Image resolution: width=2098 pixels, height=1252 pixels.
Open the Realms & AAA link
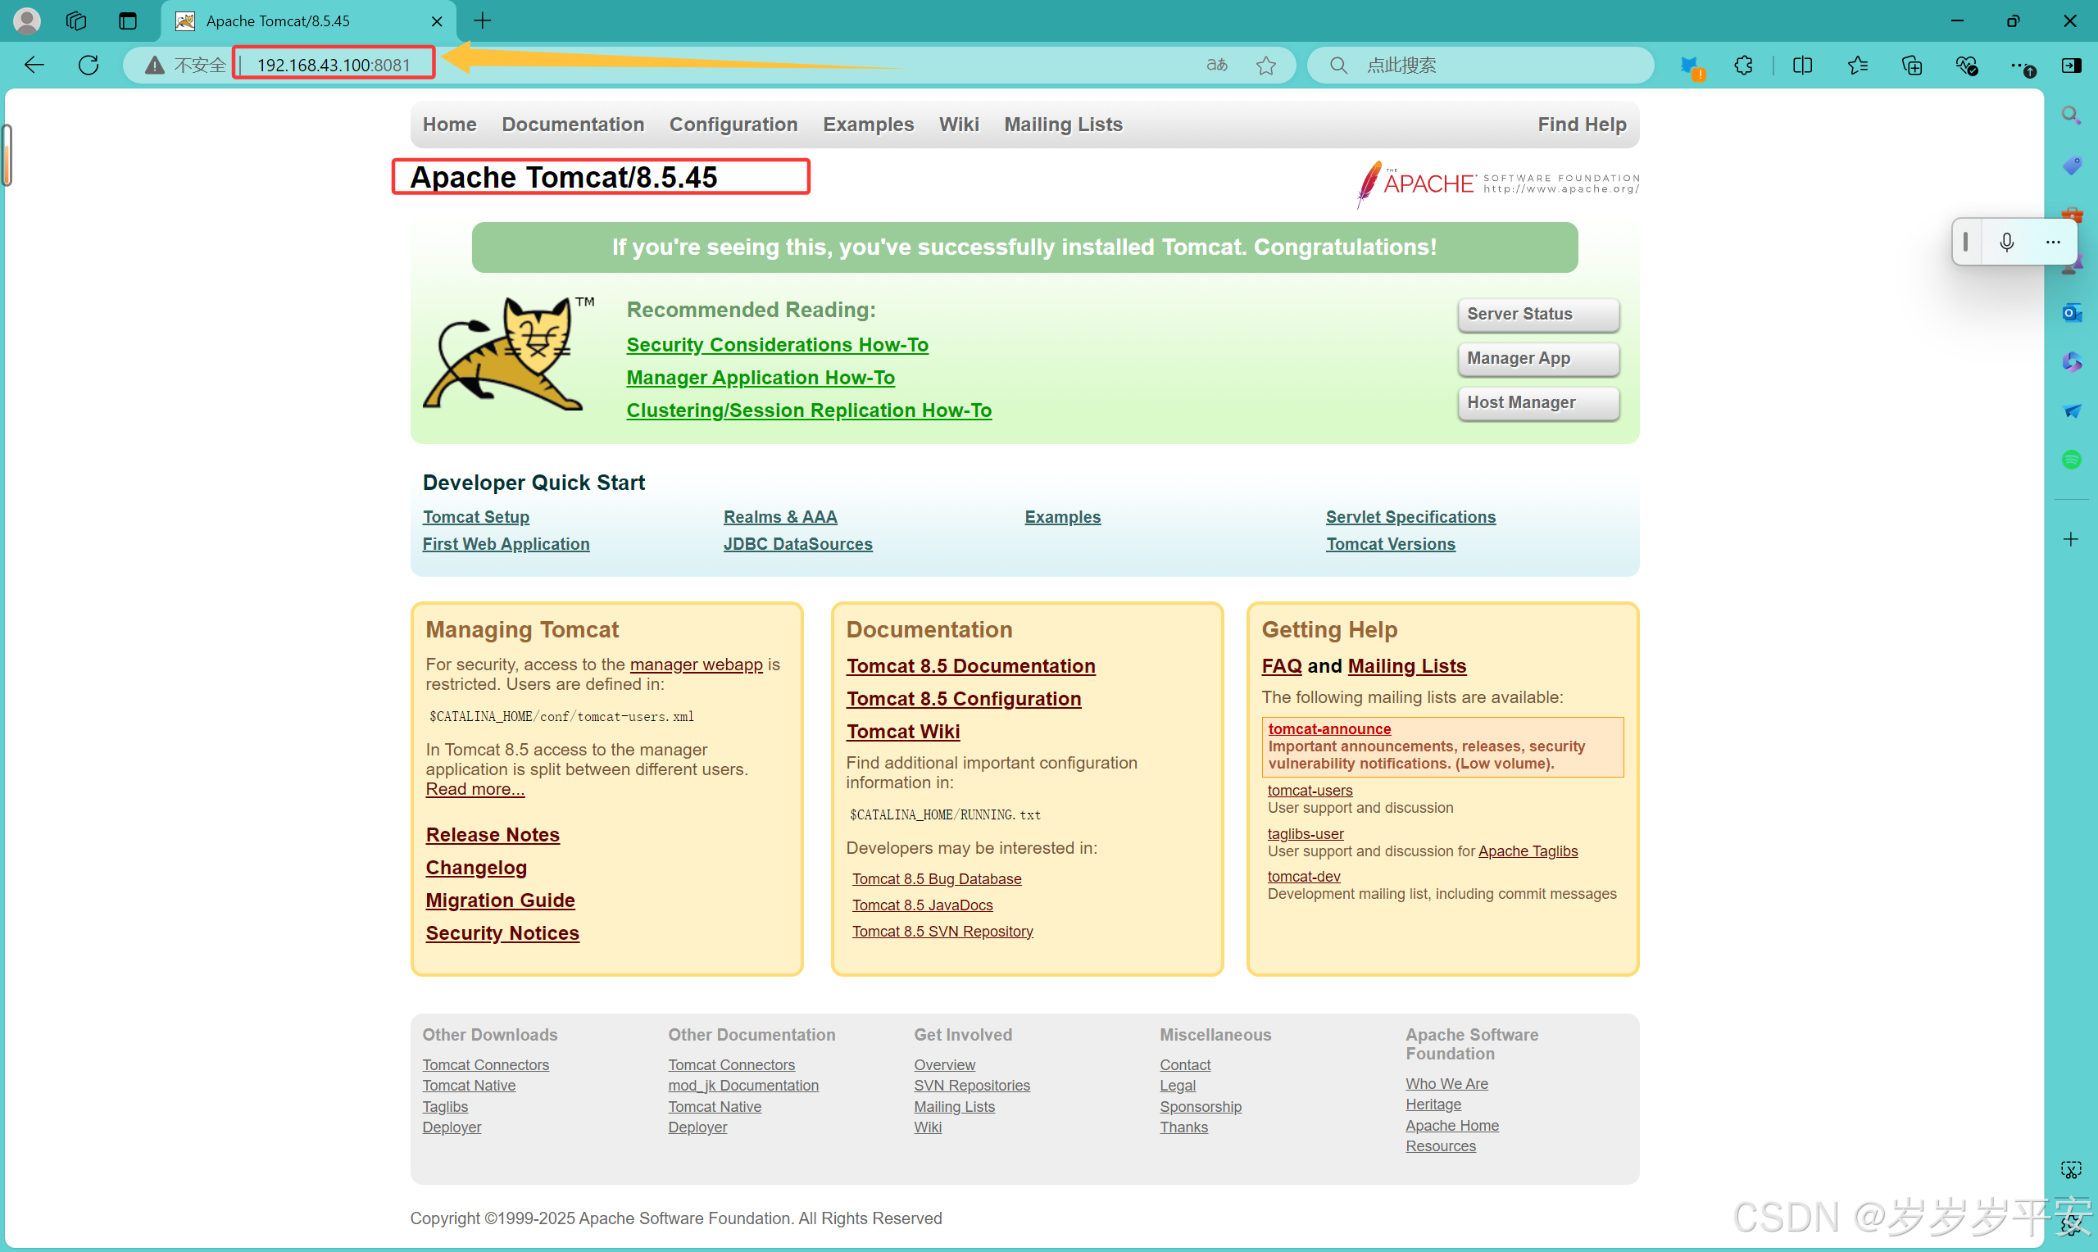pos(779,517)
